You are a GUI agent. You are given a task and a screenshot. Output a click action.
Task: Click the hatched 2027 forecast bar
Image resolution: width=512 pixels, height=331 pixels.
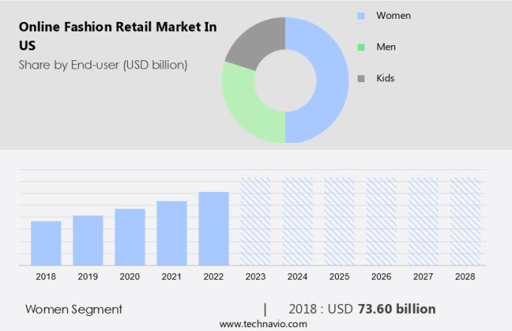coord(423,221)
